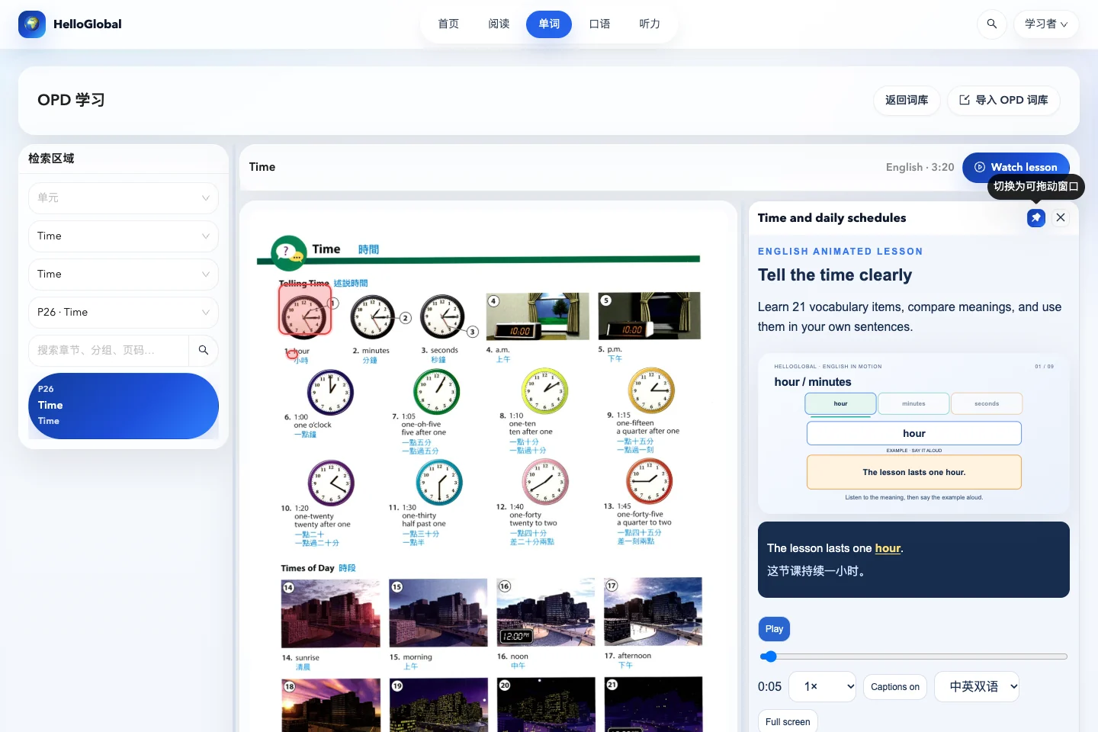Click the p.m. digital clock picture
This screenshot has height=732, width=1098.
point(649,316)
